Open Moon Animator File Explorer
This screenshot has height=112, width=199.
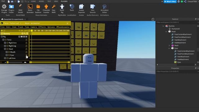[x=38, y=9]
